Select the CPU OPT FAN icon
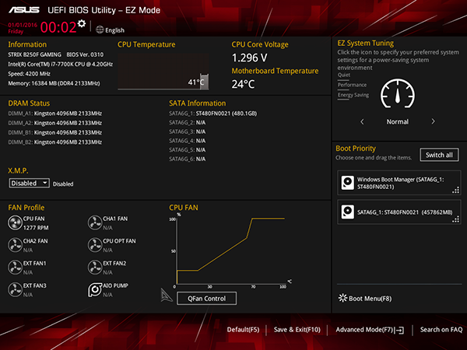 point(95,245)
